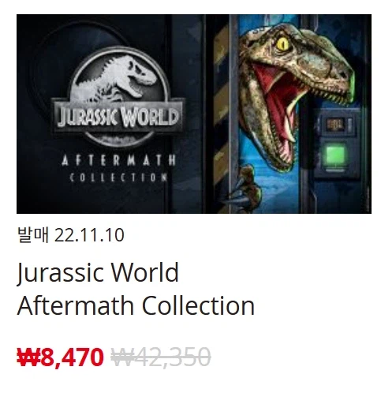The image size is (381, 404).
Task: Click the 발매 release label
Action: 33,234
